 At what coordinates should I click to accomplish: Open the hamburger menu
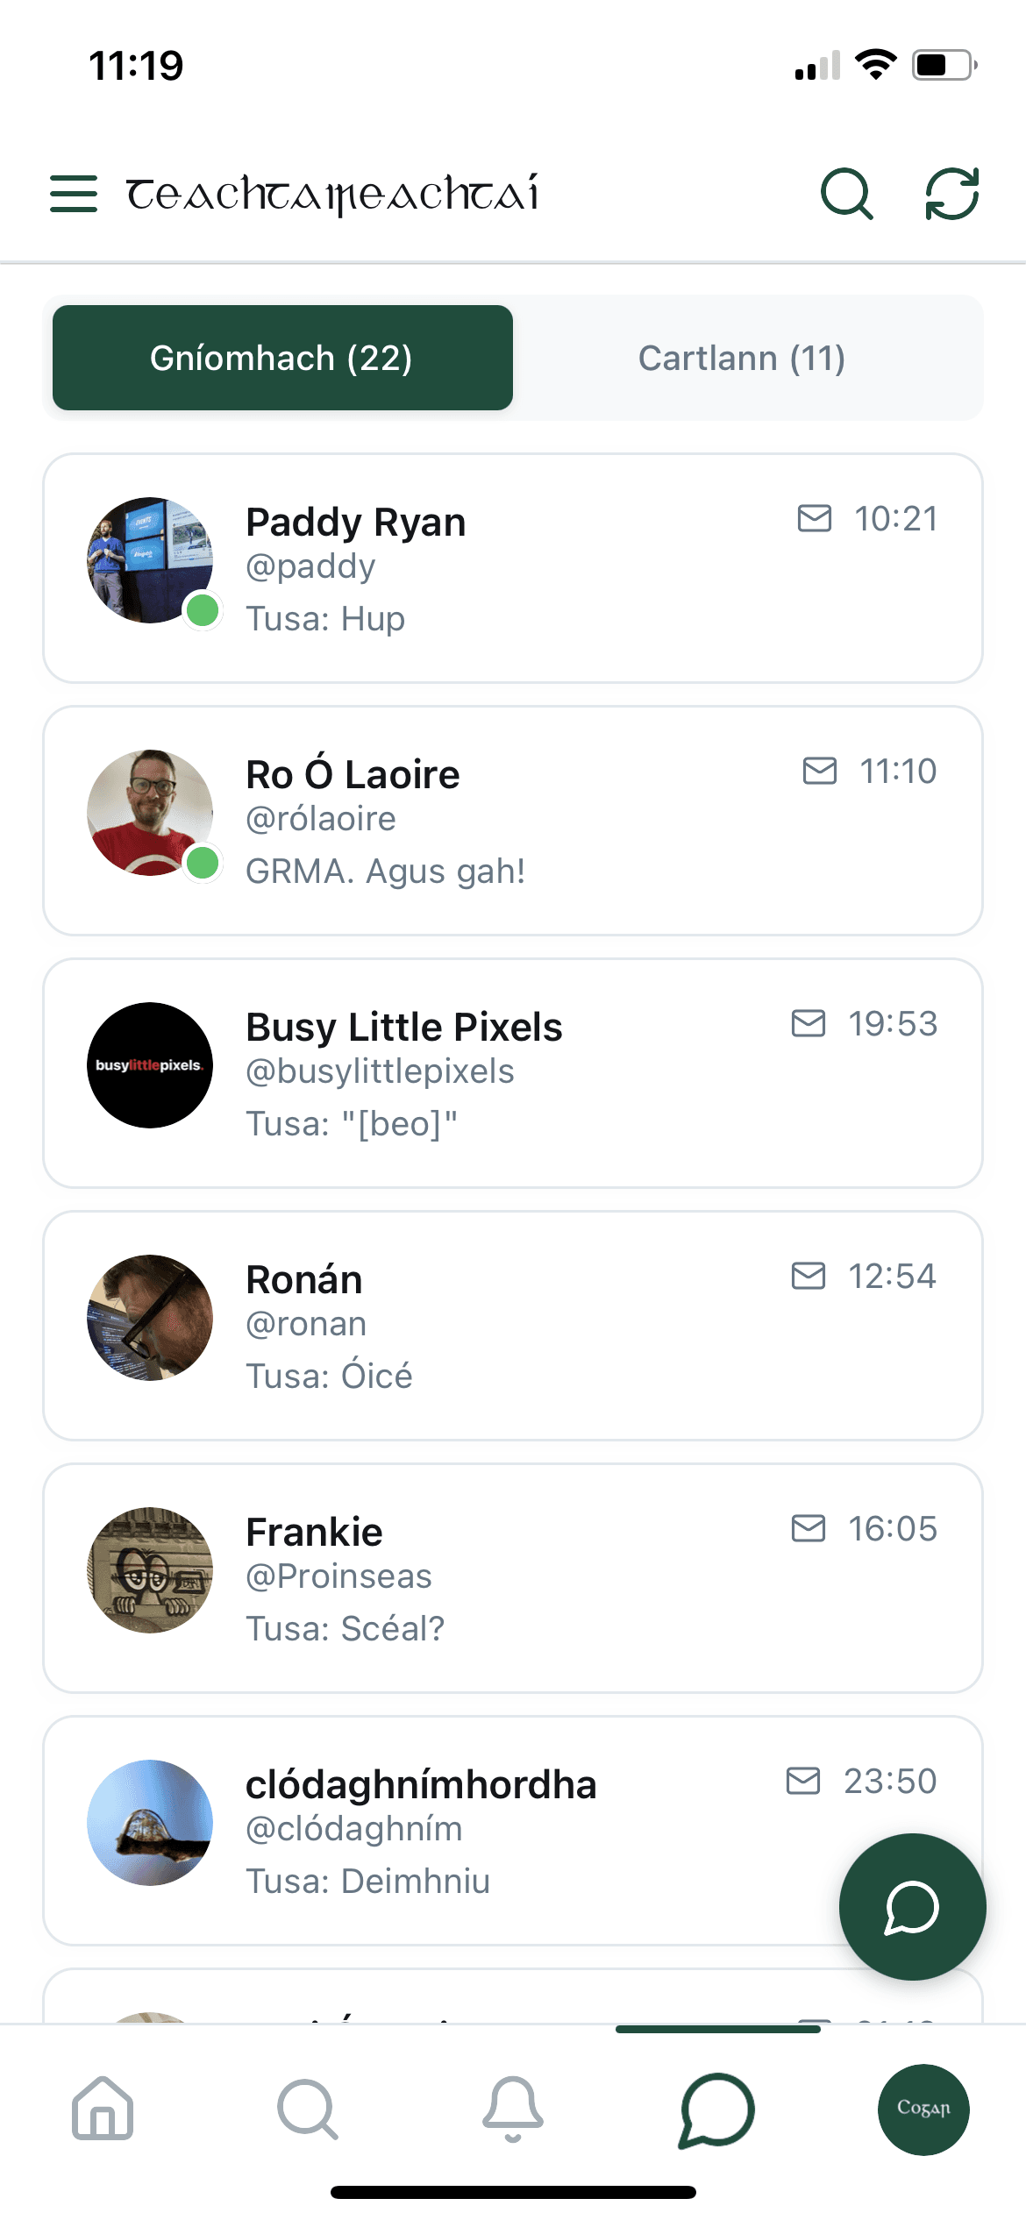[x=74, y=193]
